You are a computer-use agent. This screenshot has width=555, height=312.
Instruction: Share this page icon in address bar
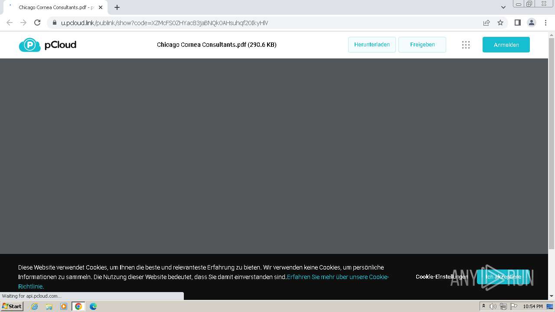(x=486, y=23)
